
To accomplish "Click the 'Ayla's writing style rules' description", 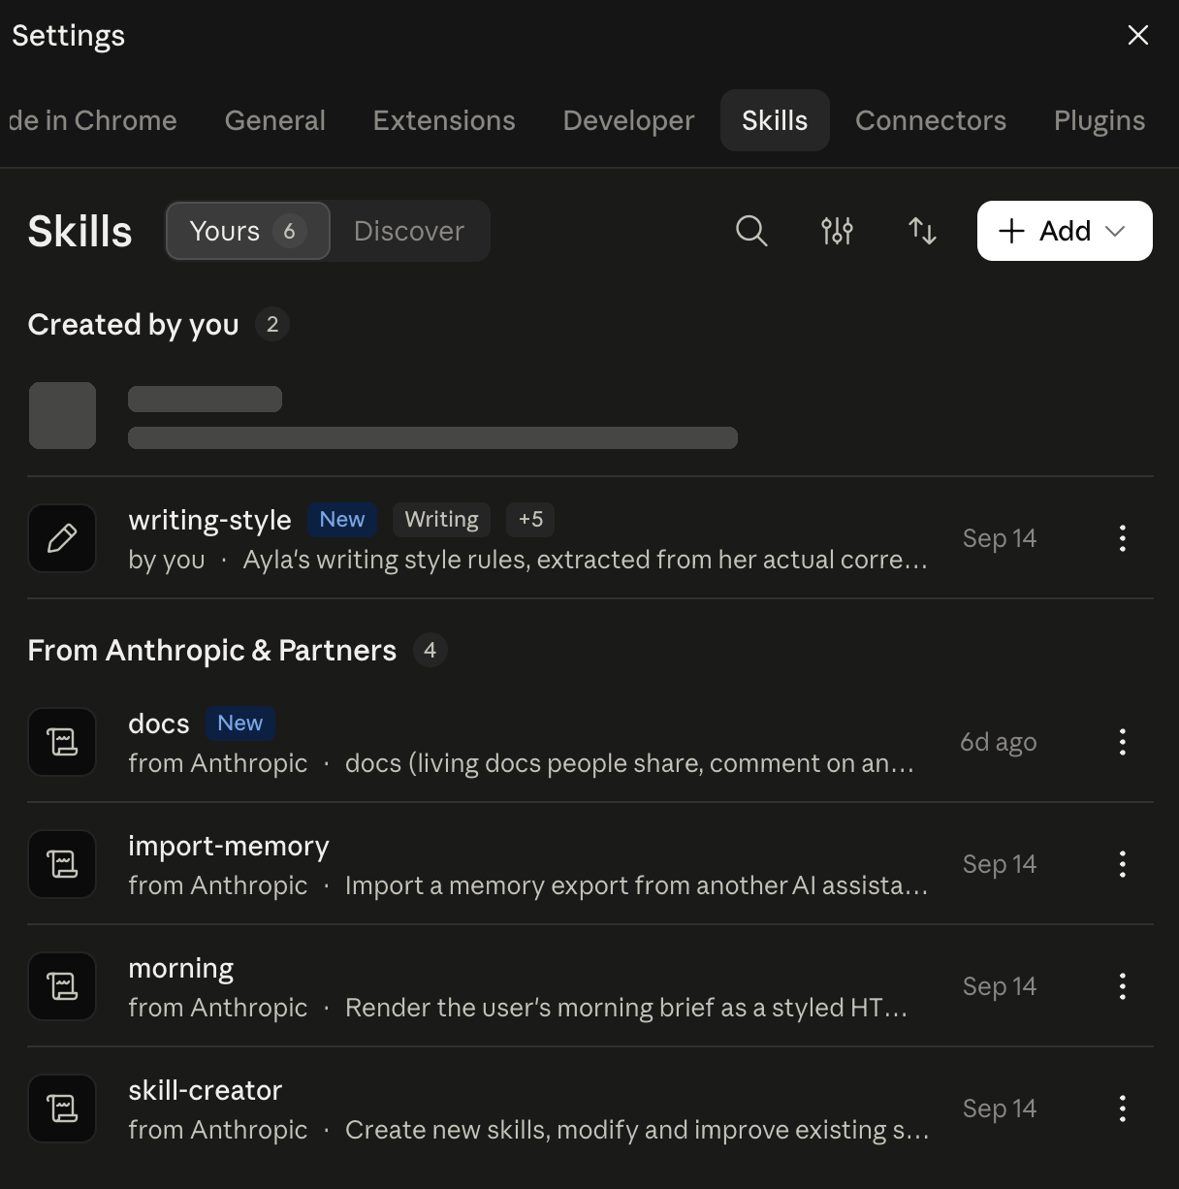I will click(586, 560).
